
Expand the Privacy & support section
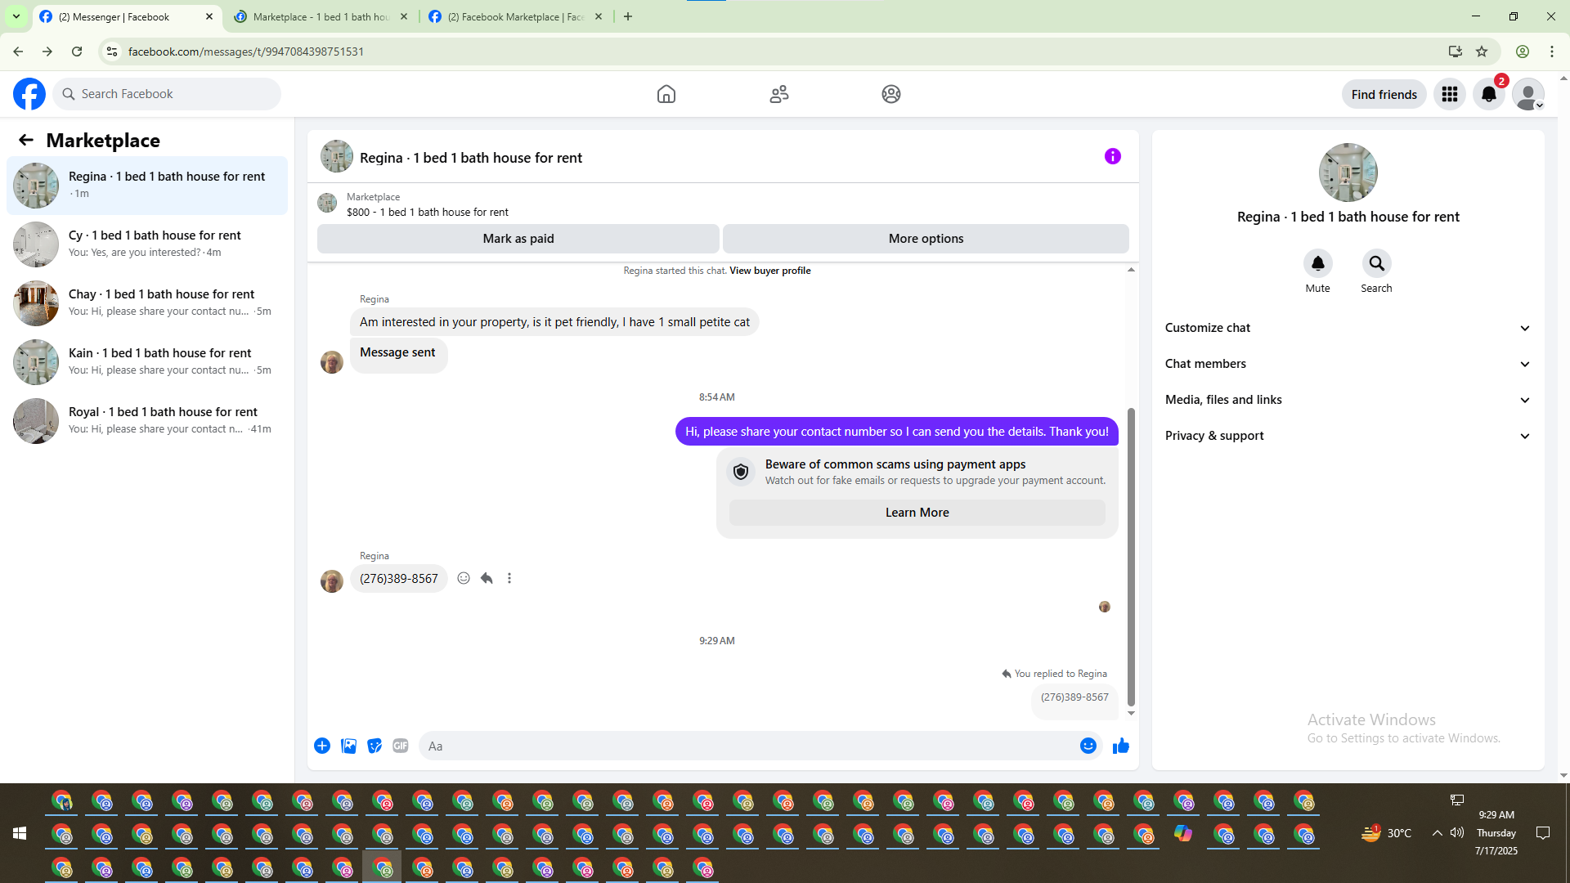1348,436
